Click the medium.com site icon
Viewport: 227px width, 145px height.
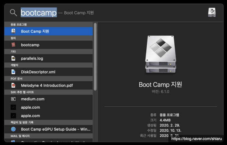13,99
